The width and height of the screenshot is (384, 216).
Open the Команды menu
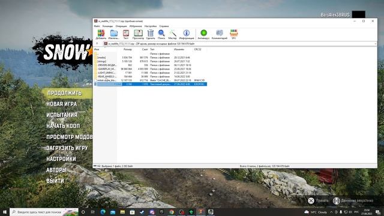[107, 26]
